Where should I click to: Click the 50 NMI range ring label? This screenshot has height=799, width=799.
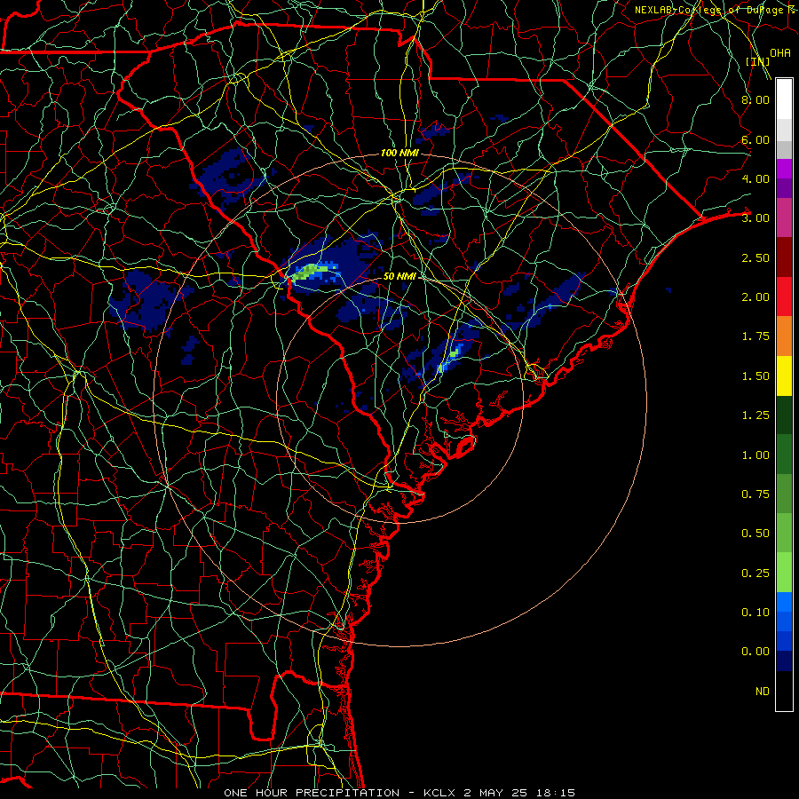coord(399,276)
